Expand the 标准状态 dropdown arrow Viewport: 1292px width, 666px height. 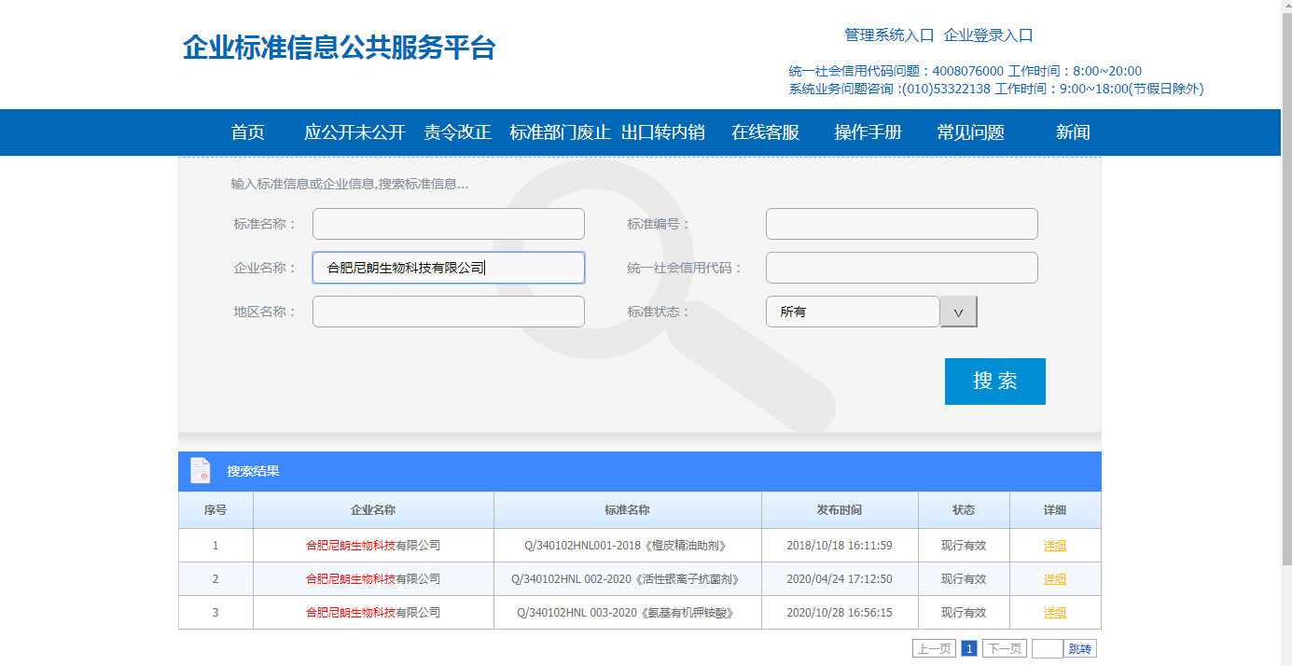(x=958, y=312)
